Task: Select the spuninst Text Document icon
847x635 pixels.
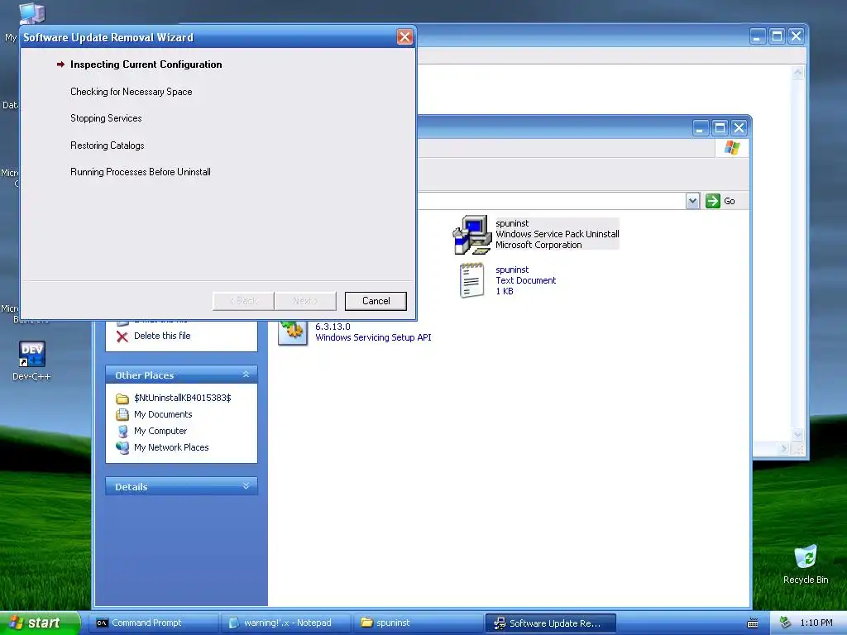Action: 471,280
